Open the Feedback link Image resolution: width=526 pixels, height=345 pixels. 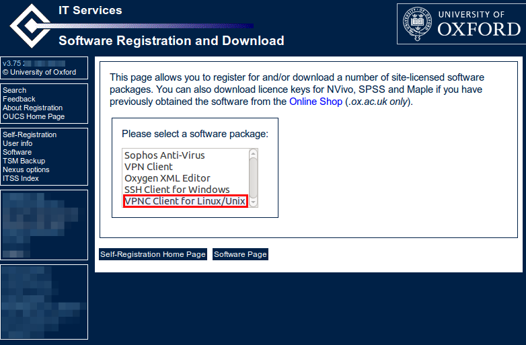19,99
